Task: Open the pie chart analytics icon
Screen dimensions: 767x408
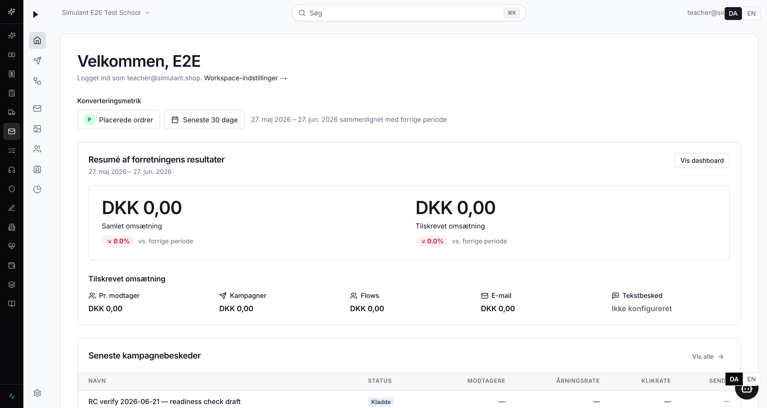Action: (x=37, y=189)
